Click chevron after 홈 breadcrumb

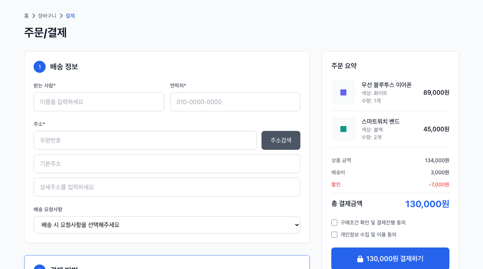pos(34,16)
